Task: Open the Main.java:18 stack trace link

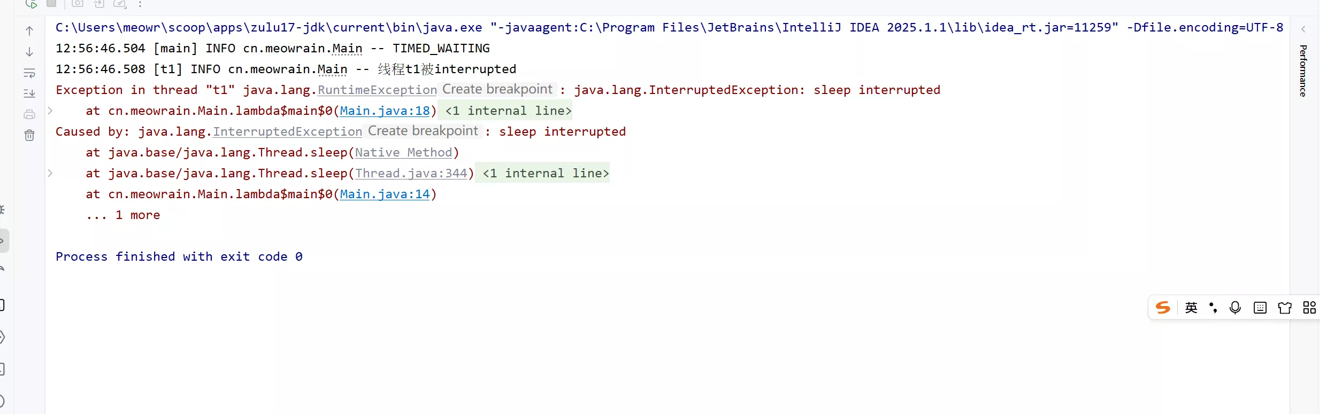Action: (x=385, y=111)
